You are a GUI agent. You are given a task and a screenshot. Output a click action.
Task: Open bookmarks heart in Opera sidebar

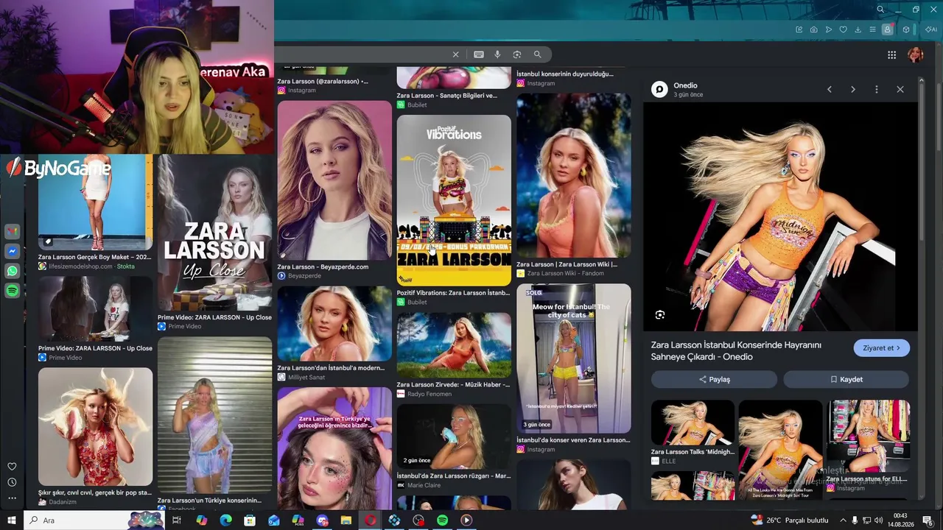12,467
